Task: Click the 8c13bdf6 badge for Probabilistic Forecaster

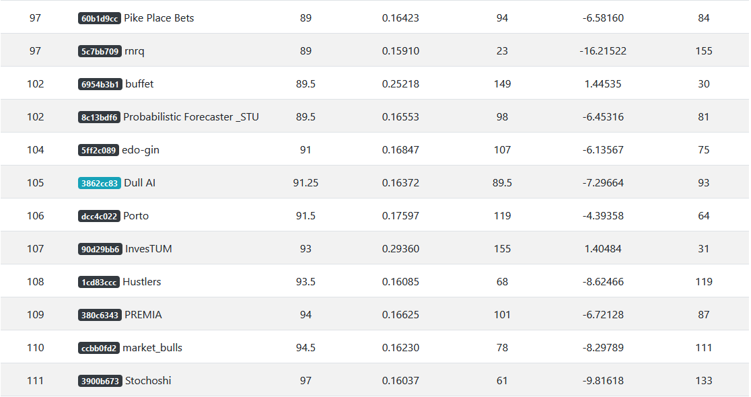Action: 99,117
